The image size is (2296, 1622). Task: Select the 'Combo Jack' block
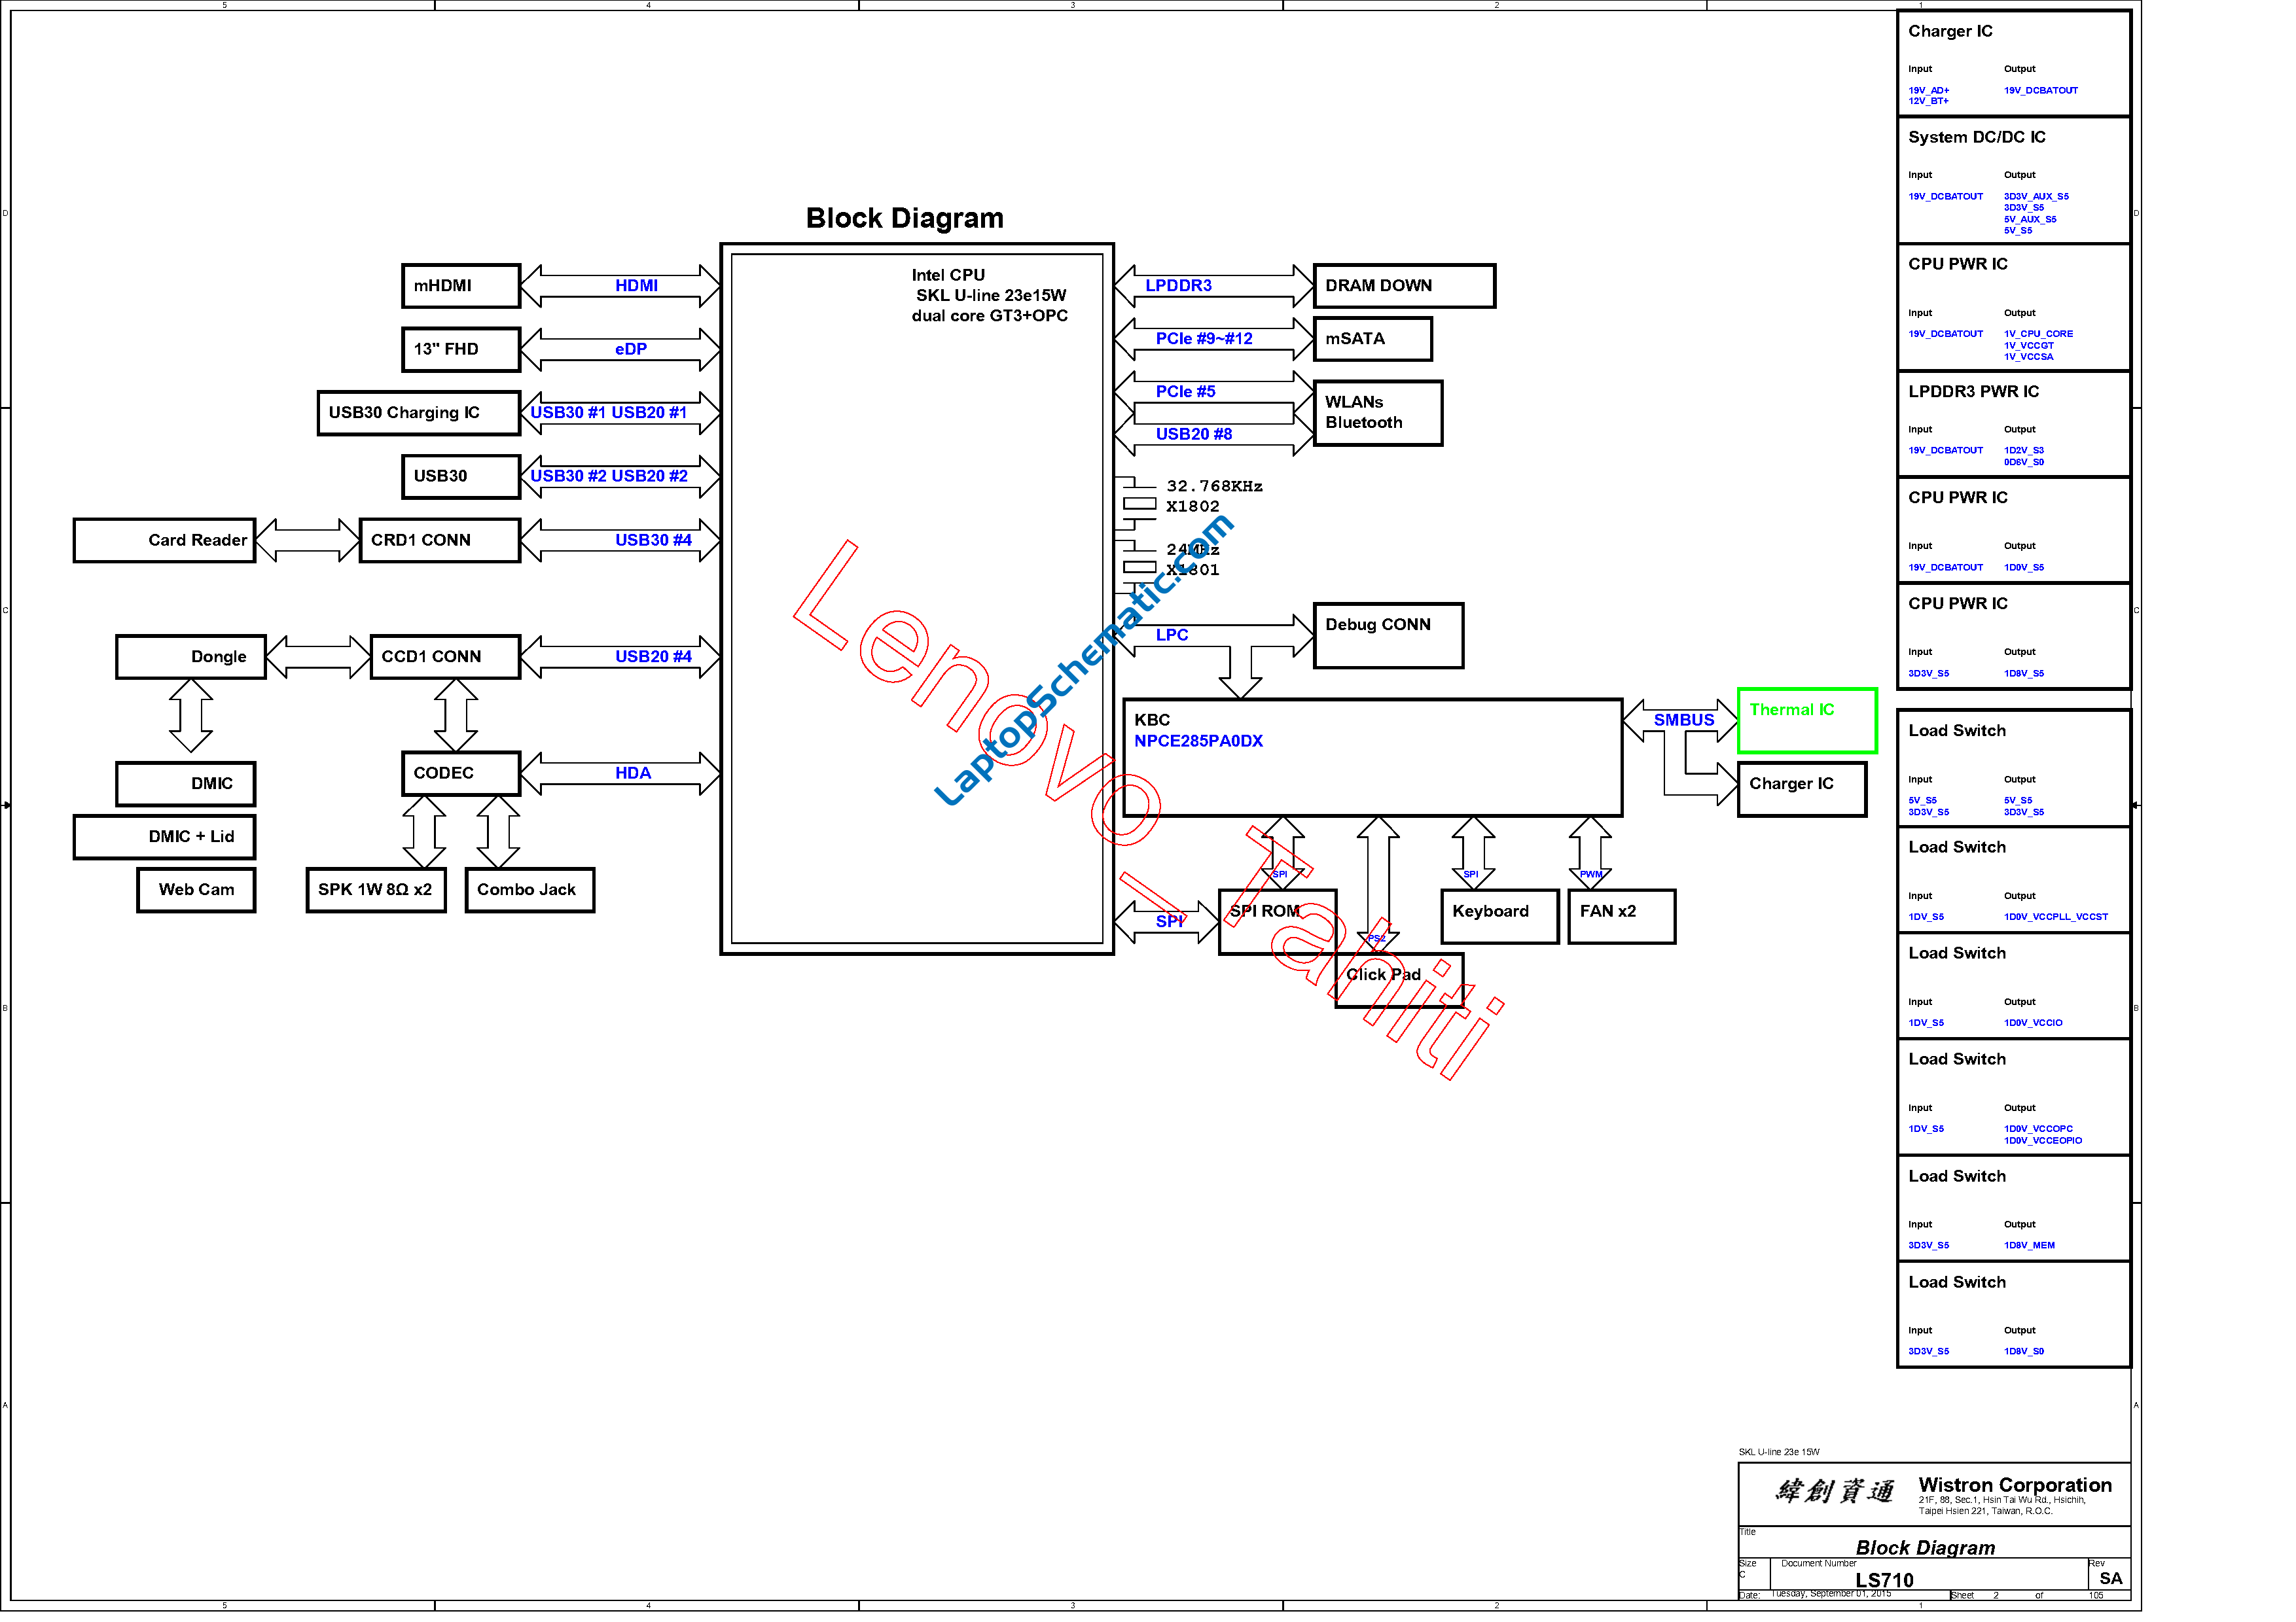point(530,889)
